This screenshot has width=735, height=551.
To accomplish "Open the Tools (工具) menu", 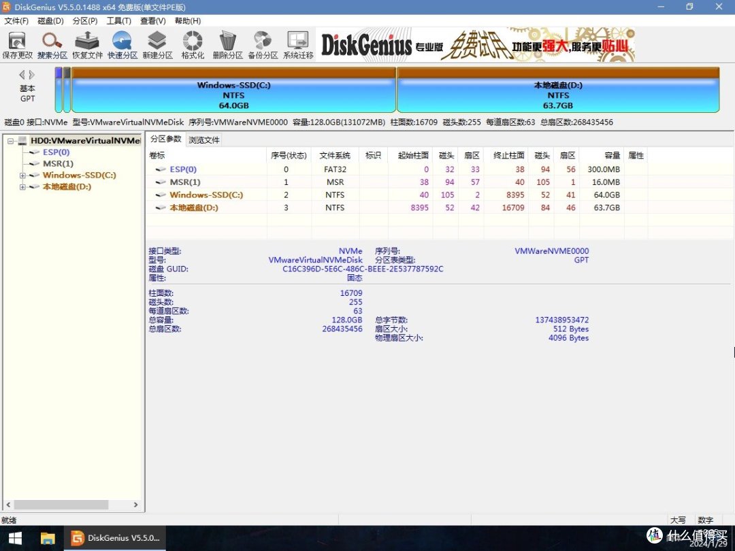I will (x=118, y=21).
